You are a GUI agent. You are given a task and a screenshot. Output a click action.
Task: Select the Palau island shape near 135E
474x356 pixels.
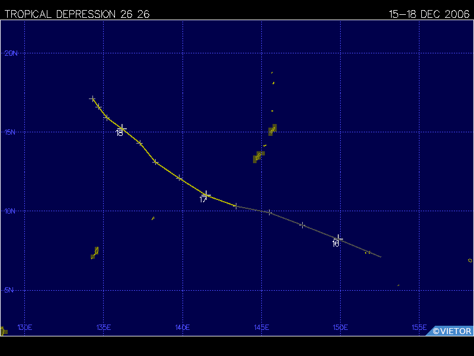(95, 253)
